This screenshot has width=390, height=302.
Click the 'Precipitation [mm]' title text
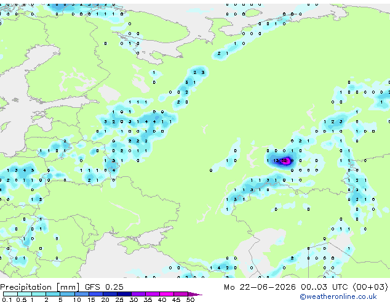tap(40, 287)
